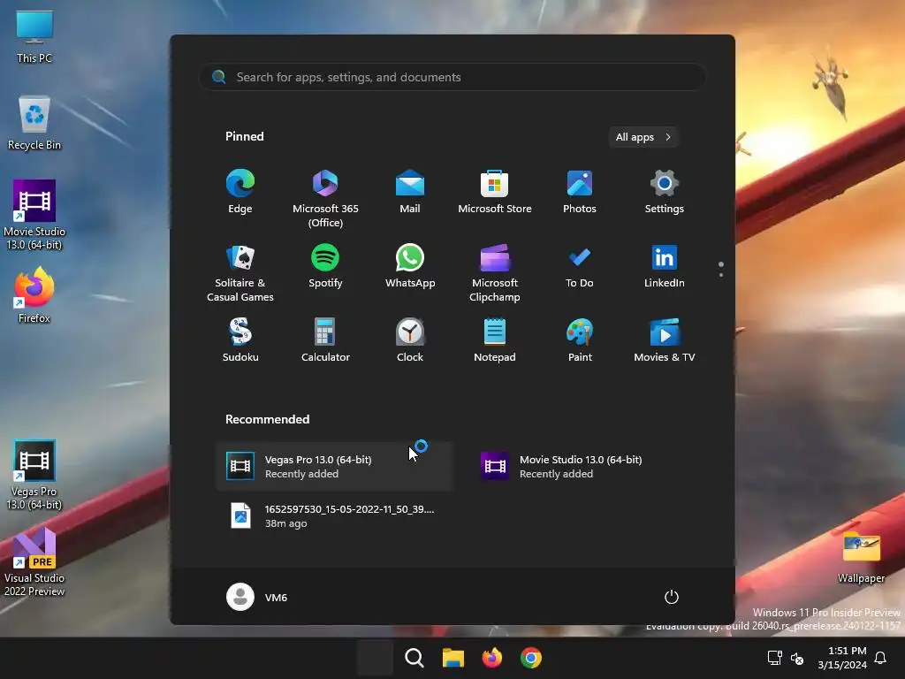
Task: Click the muted volume tray icon
Action: (797, 658)
